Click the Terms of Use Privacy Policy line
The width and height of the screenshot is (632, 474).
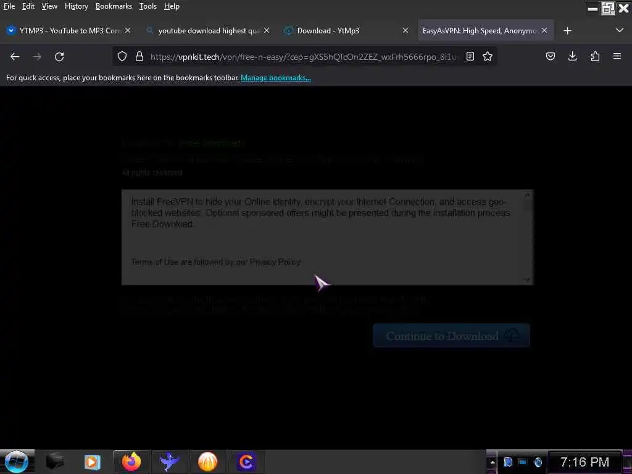(x=216, y=262)
